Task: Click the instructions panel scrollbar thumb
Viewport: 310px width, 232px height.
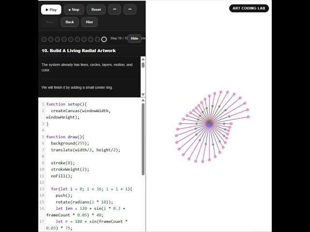Action: (143, 65)
